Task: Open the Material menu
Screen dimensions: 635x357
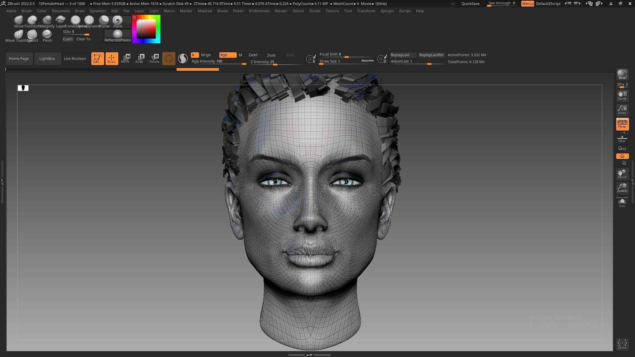Action: (x=205, y=11)
